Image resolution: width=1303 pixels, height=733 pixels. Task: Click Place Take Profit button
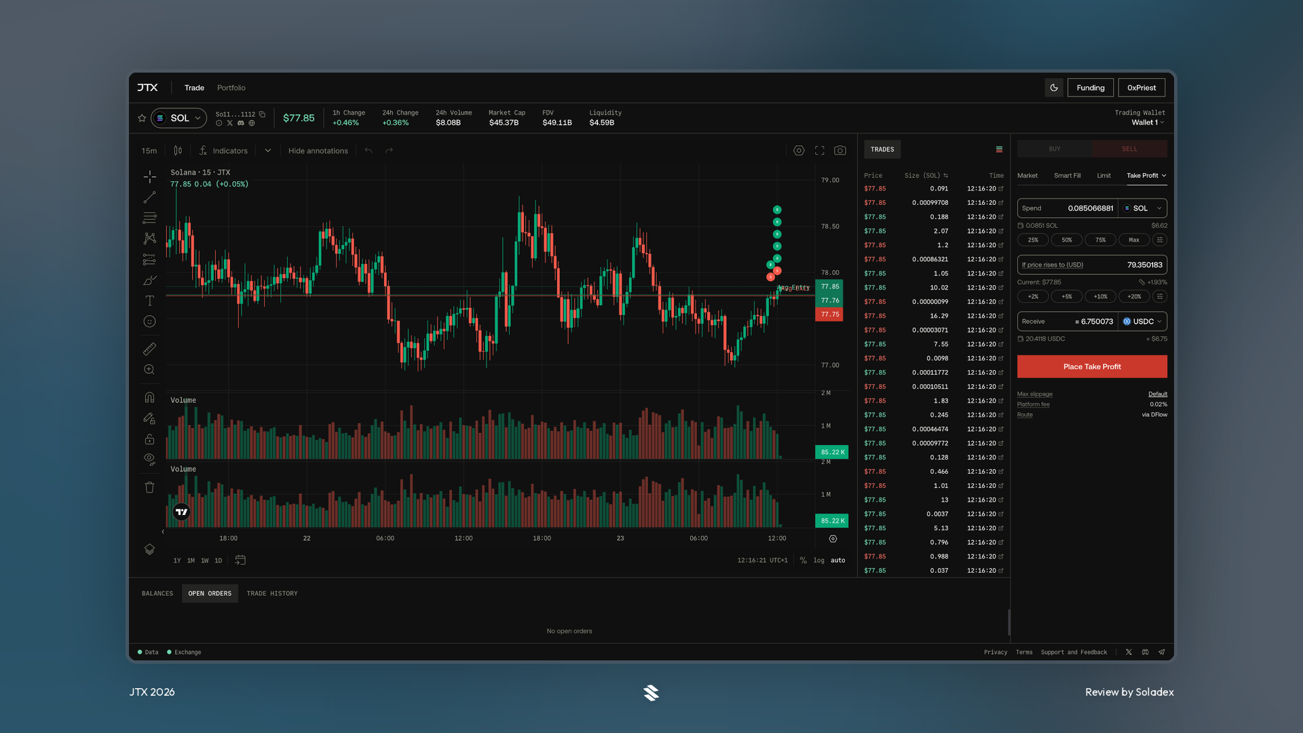1092,366
